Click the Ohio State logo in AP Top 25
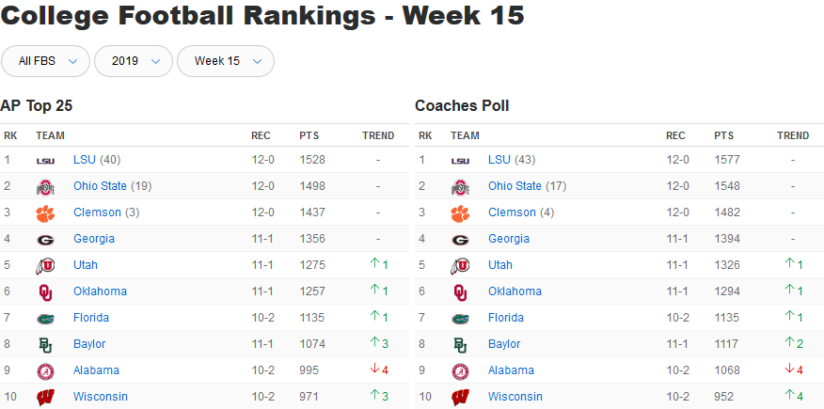 (x=45, y=186)
